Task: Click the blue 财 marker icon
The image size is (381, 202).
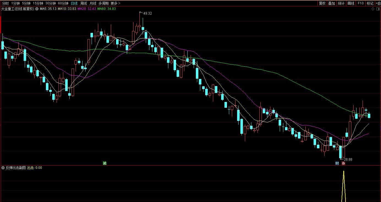Action: click(x=337, y=163)
